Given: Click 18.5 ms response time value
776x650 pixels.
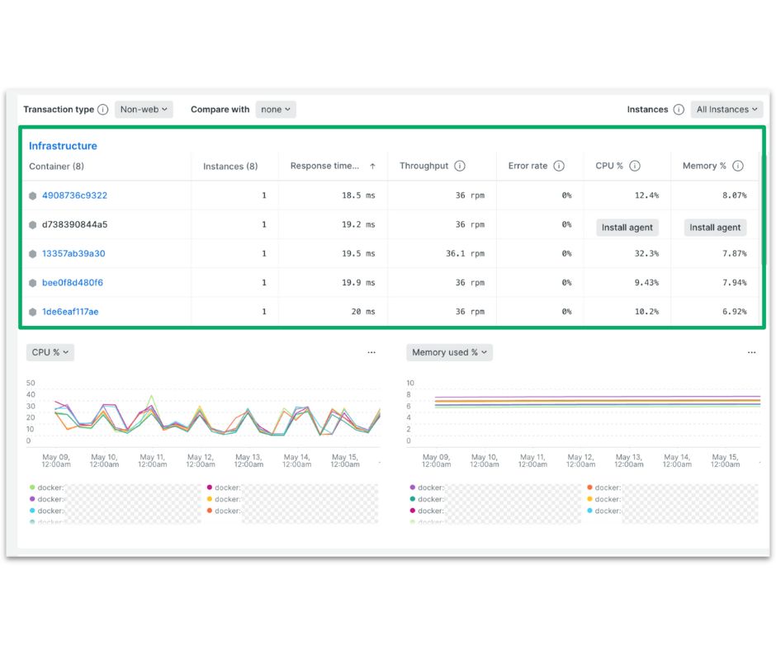Looking at the screenshot, I should pyautogui.click(x=358, y=195).
